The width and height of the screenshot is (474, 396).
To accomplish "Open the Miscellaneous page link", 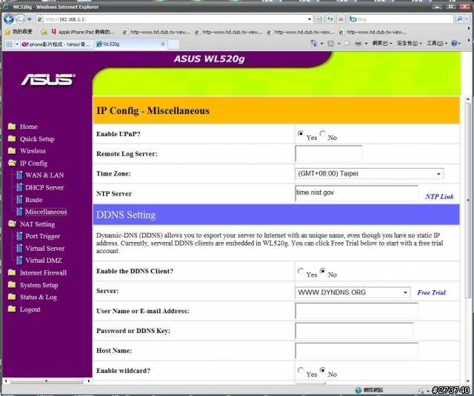I will click(x=46, y=212).
